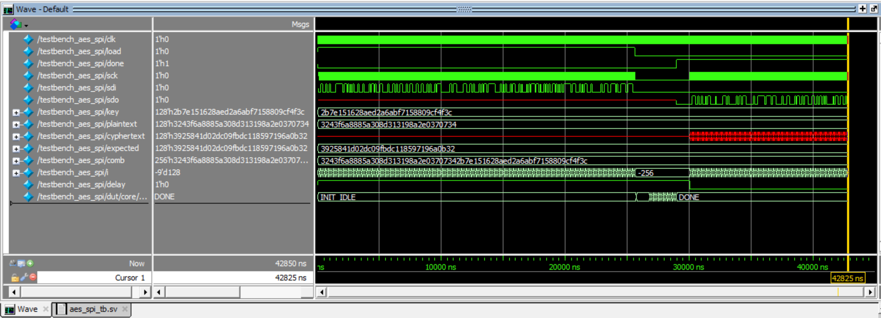Click the diamond icon next to the sck signal

pyautogui.click(x=29, y=76)
